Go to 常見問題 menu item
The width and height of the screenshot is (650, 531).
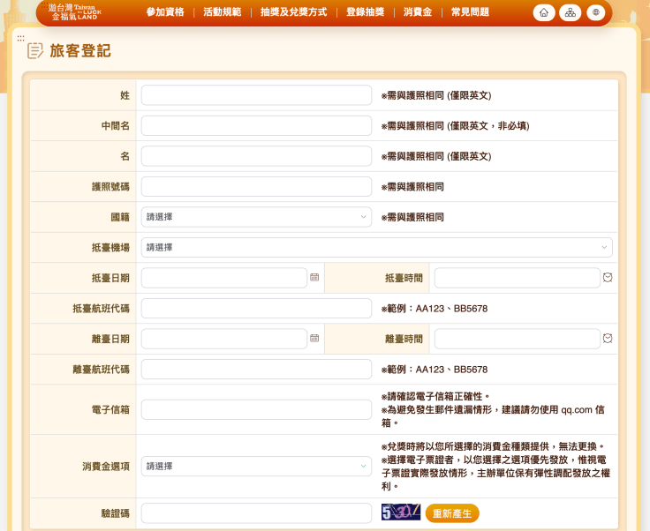pos(470,12)
